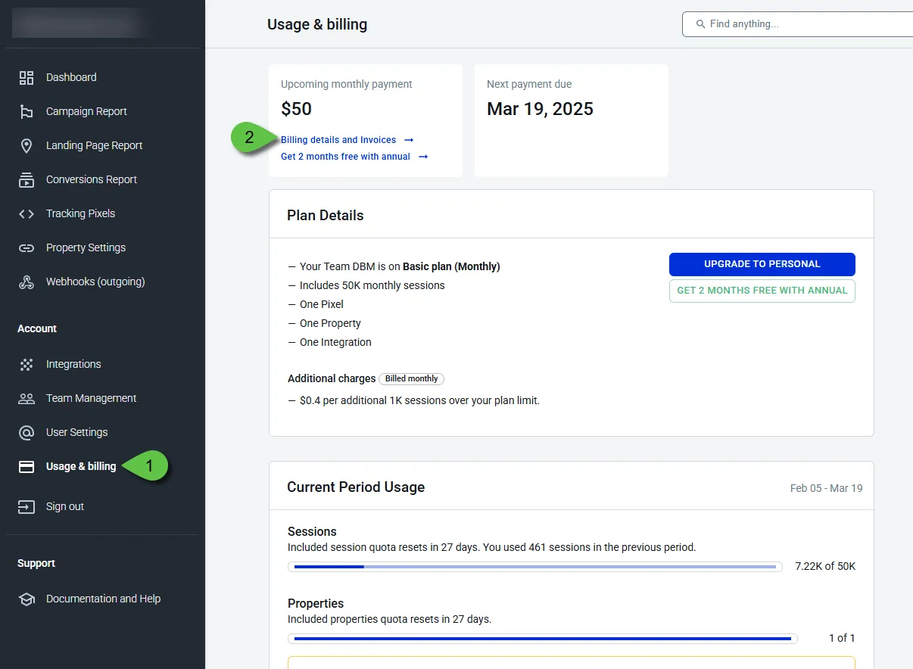Click the Documentation and Help graduation cap icon
This screenshot has height=669, width=913.
pyautogui.click(x=26, y=599)
